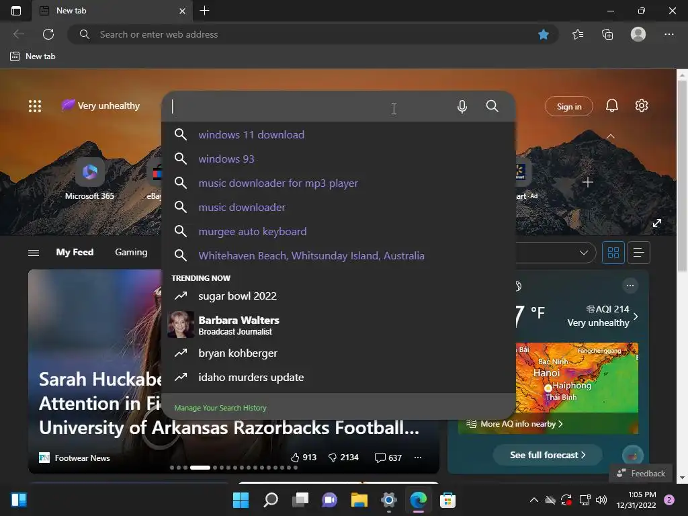Open Microsoft Store from the taskbar

pos(447,500)
